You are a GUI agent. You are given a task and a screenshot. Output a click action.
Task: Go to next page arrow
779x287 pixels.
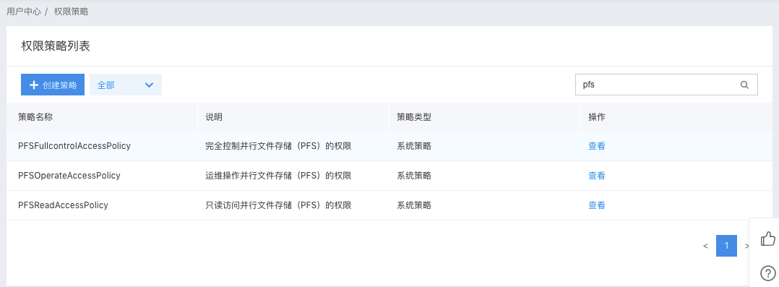click(x=746, y=246)
